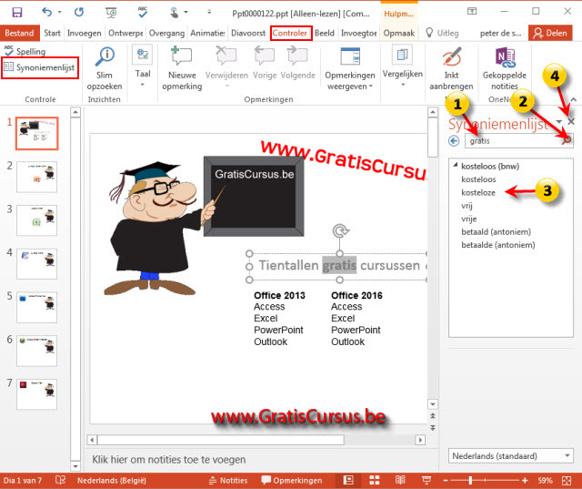
Task: Close the Synoniemenlijst pane
Action: click(571, 121)
